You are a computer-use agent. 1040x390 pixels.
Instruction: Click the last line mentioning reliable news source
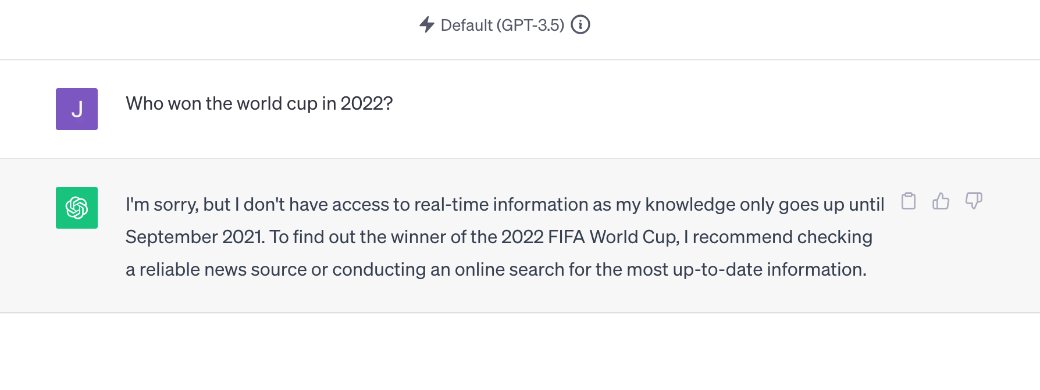click(x=496, y=270)
